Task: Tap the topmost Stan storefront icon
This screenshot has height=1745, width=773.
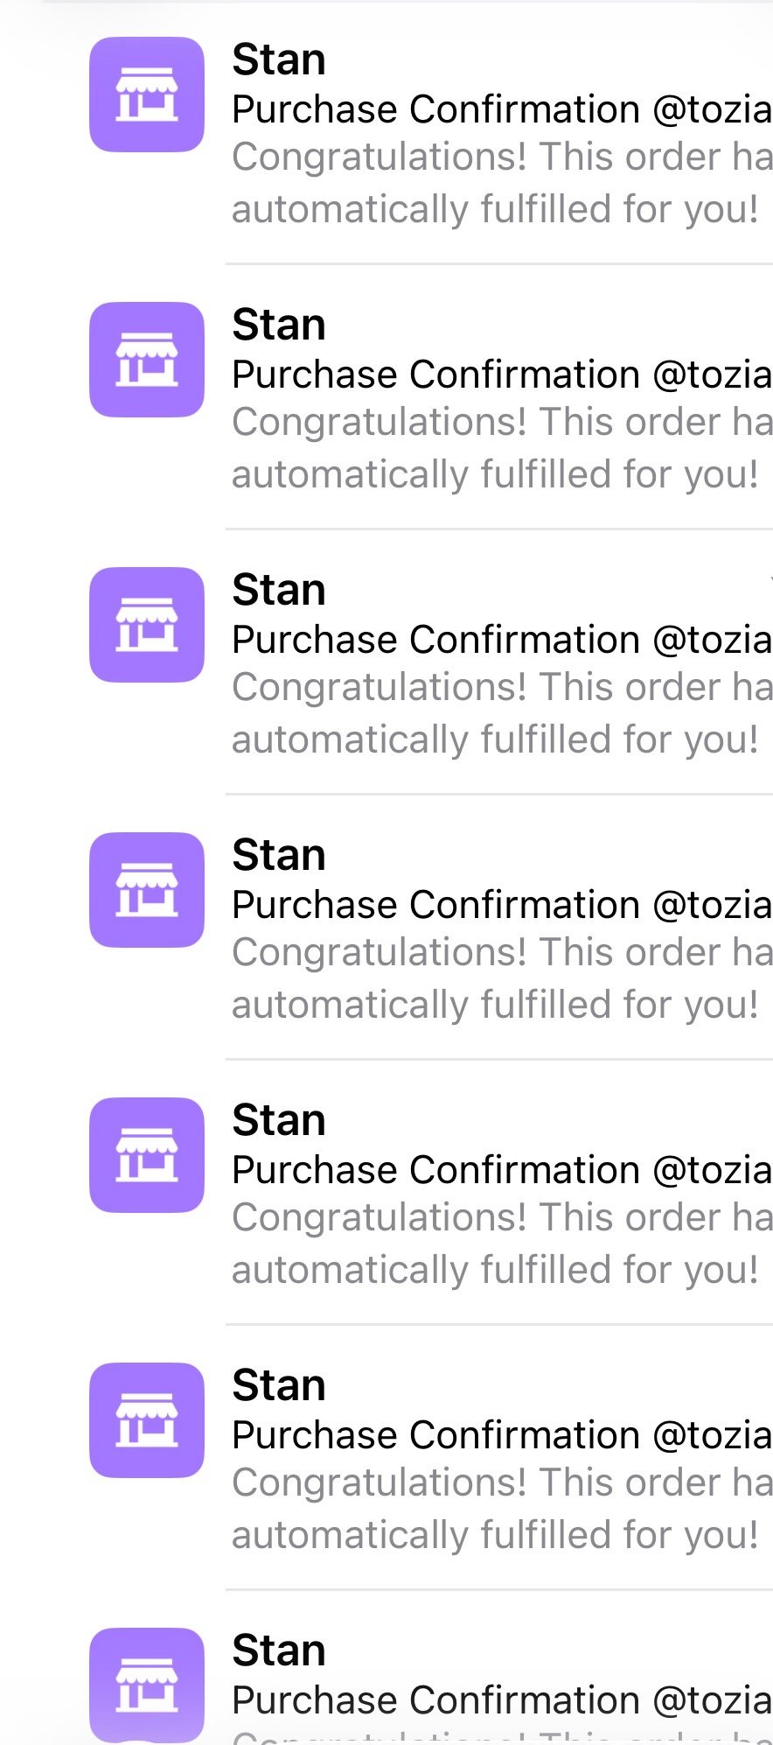Action: pyautogui.click(x=147, y=95)
